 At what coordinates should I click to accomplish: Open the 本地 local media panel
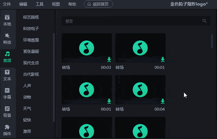click(7, 21)
